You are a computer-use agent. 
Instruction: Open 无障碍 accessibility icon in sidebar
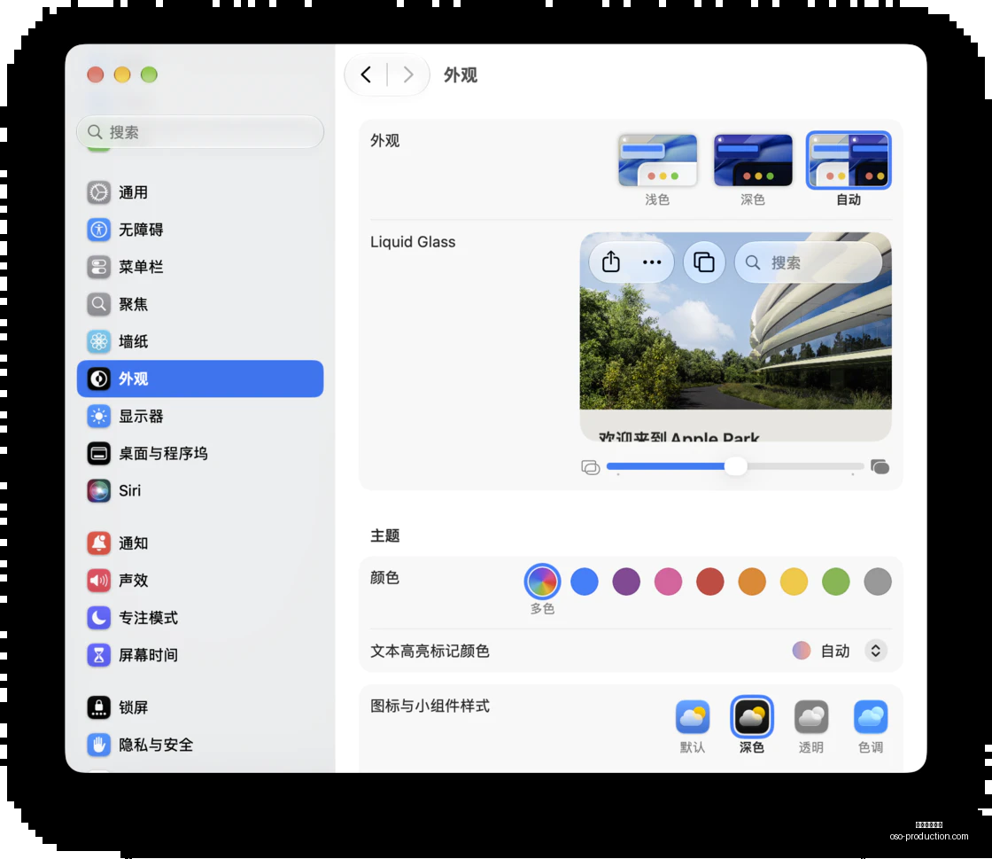pyautogui.click(x=98, y=230)
